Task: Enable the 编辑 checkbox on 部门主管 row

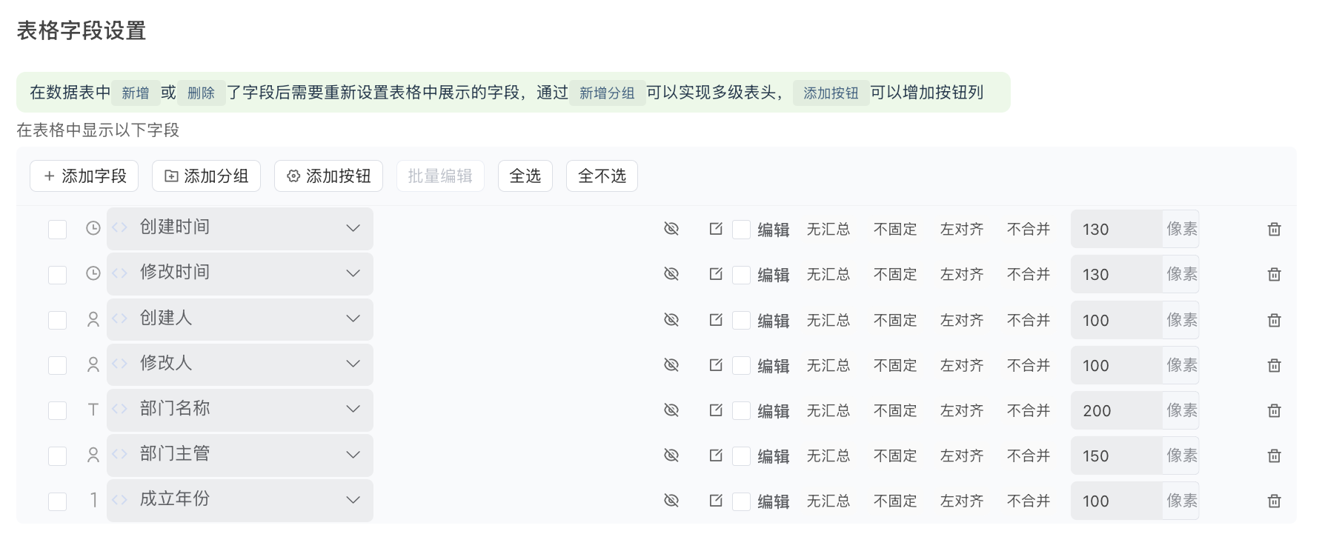Action: [x=741, y=455]
